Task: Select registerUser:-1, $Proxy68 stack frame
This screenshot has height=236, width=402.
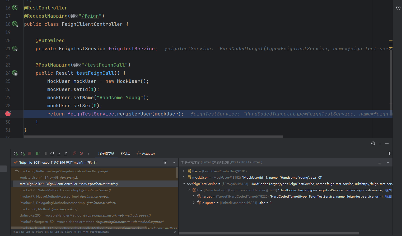Action: point(49,178)
